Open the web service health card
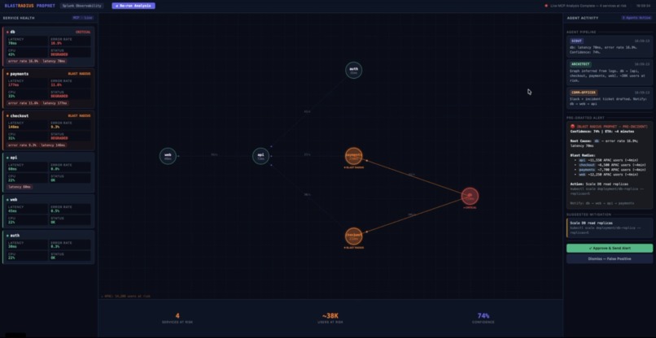The width and height of the screenshot is (656, 338). (49, 211)
